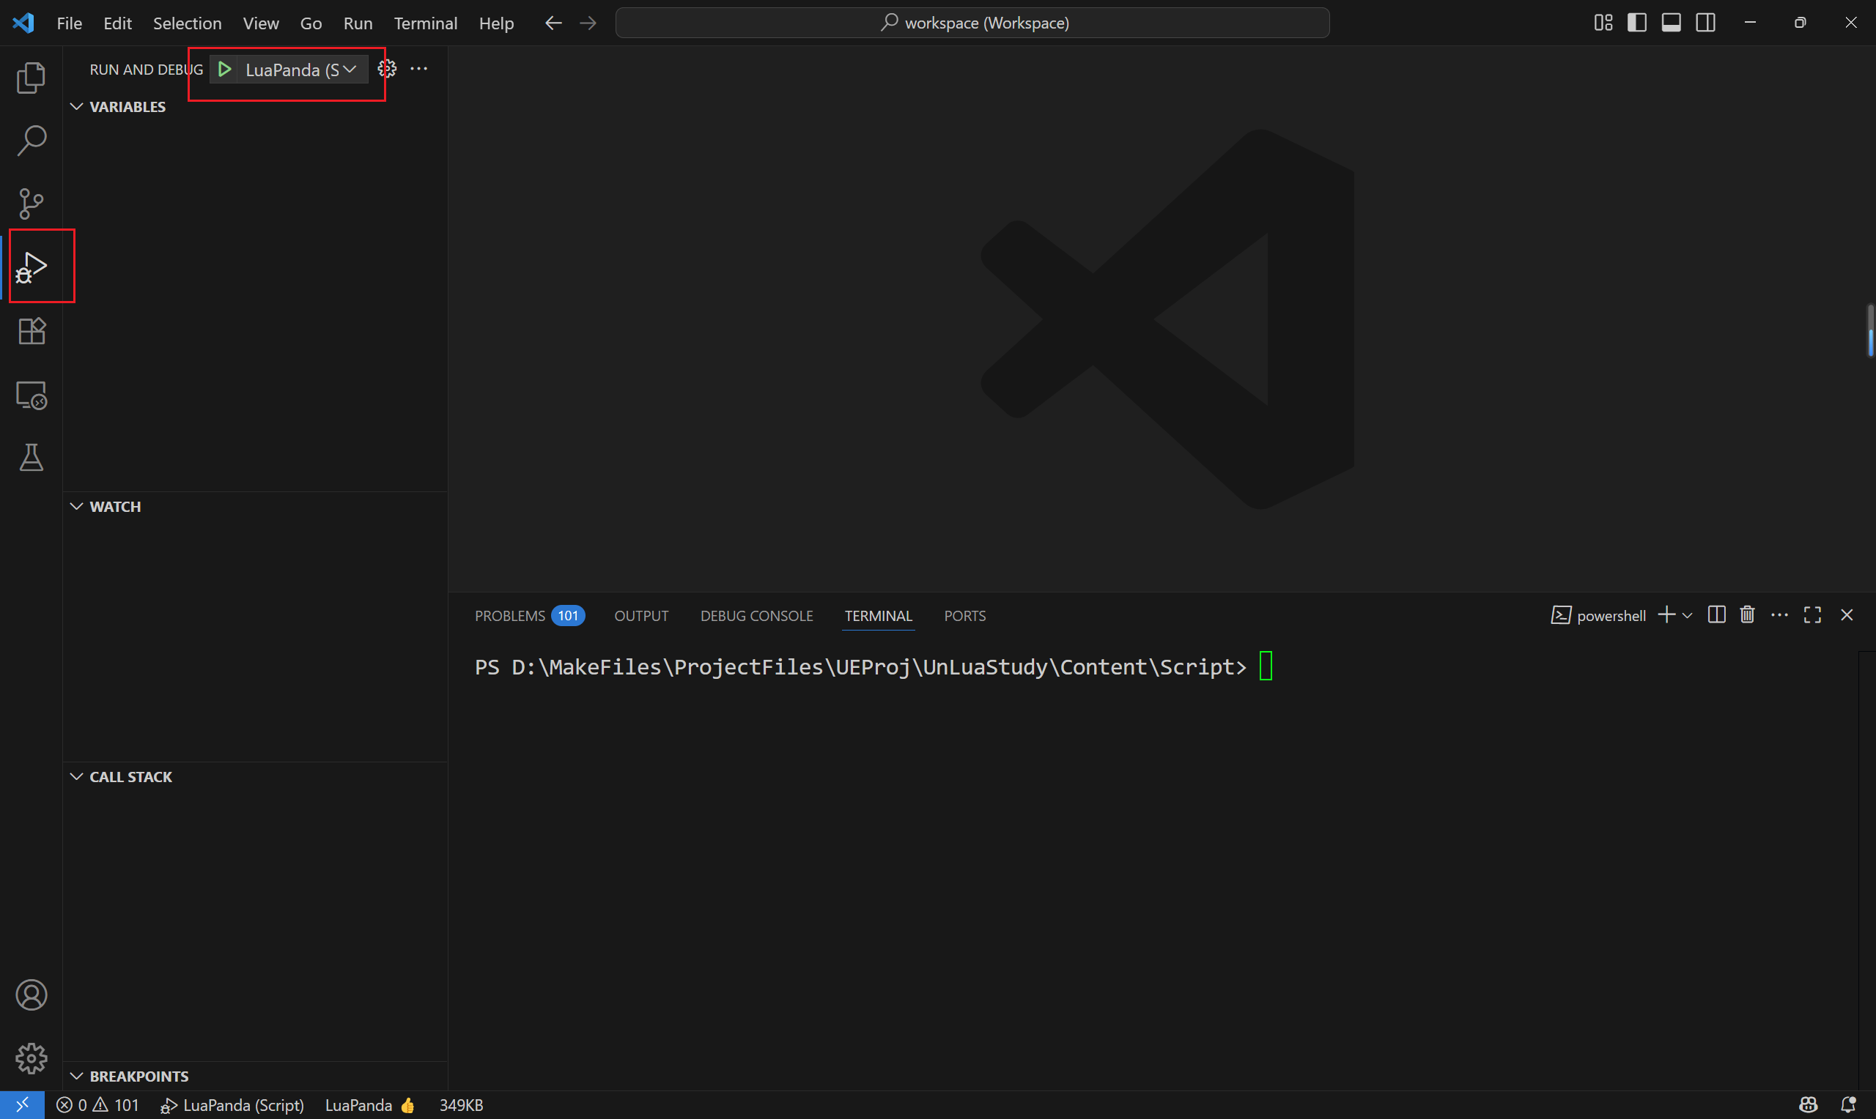This screenshot has width=1876, height=1119.
Task: Open the Search view in activity bar
Action: (x=31, y=141)
